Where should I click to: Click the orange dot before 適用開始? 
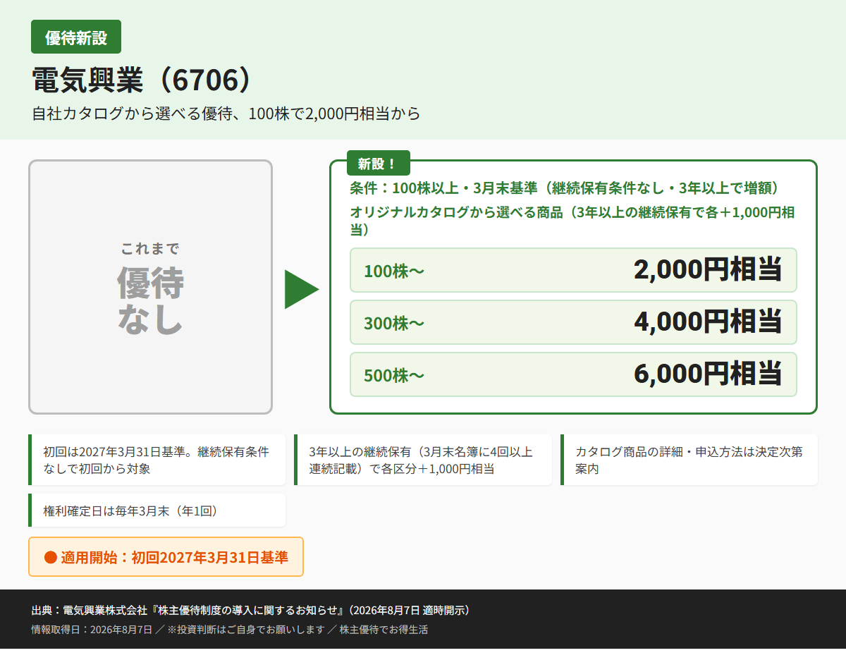pyautogui.click(x=50, y=557)
